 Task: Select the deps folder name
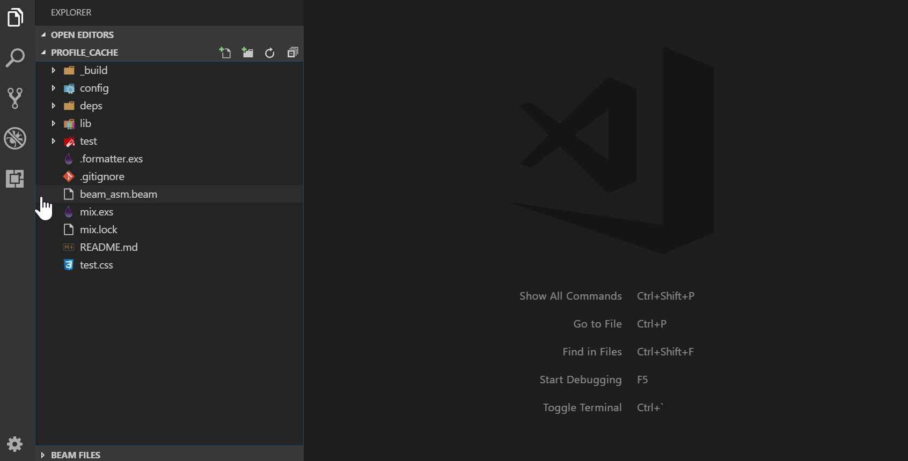coord(91,106)
